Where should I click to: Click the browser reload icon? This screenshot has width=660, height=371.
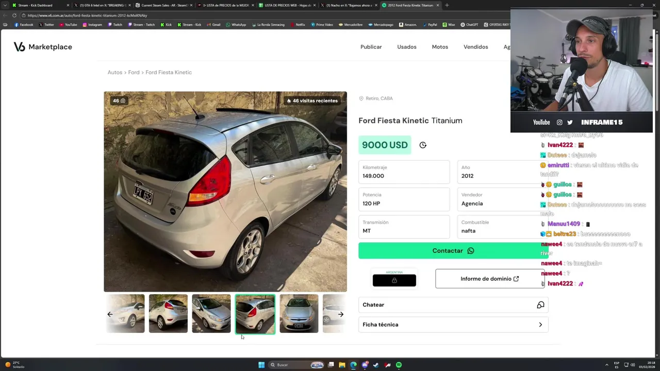[x=14, y=15]
